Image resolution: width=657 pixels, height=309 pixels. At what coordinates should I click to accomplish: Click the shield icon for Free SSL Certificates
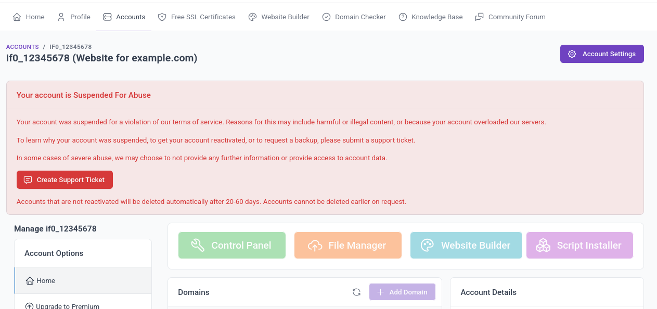(162, 17)
